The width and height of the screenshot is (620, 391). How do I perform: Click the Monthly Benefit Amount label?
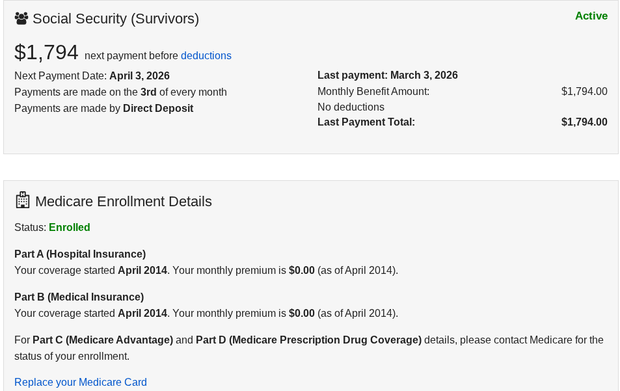373,92
